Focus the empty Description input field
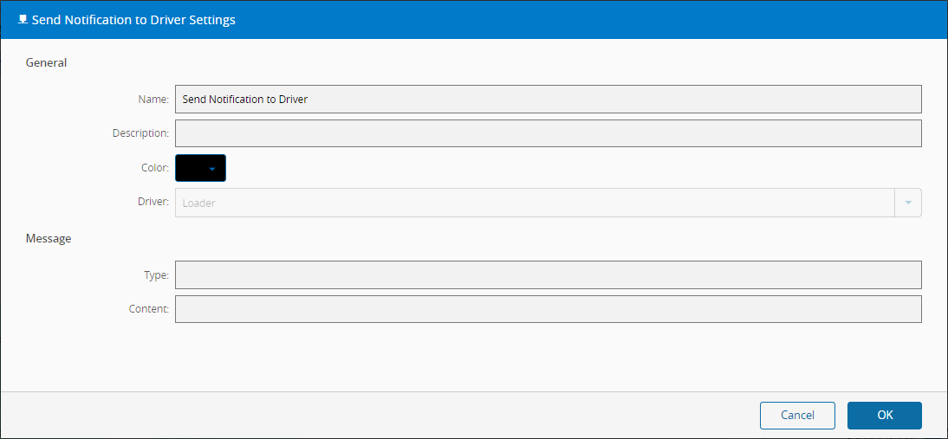The height and width of the screenshot is (439, 948). click(x=548, y=133)
